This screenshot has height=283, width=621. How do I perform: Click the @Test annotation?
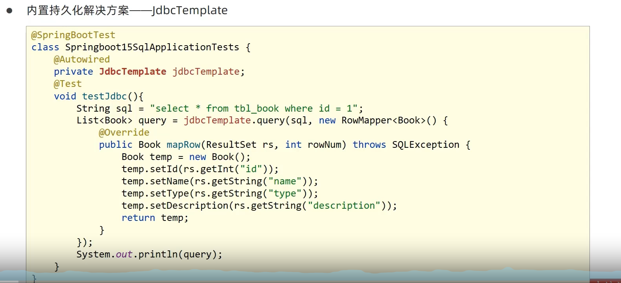click(68, 84)
